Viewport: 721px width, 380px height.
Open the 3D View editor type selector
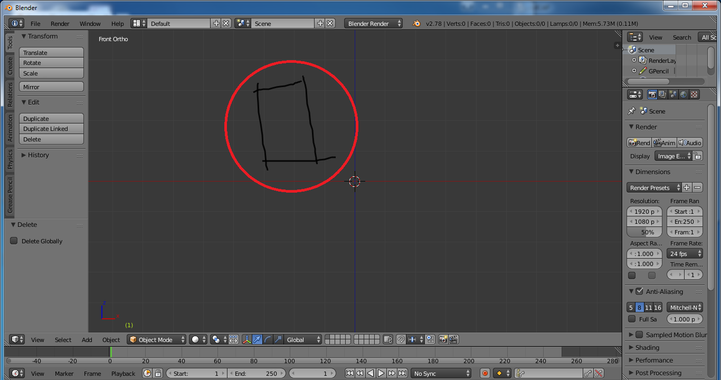pos(17,339)
